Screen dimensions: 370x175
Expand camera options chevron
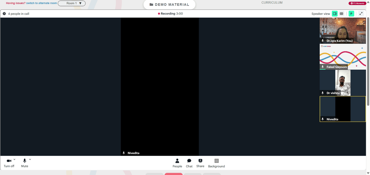point(14,160)
